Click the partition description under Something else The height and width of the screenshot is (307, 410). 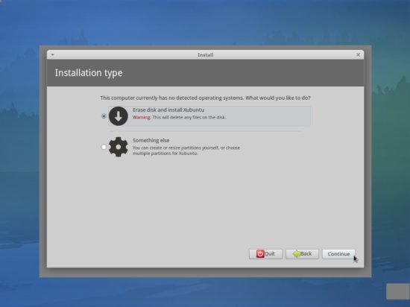point(186,151)
